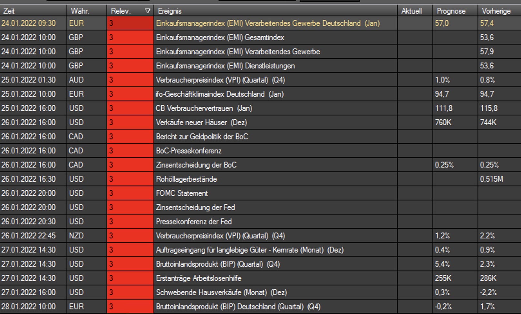Sort by the Zeit column header
Viewport: 521px width, 314px height.
pyautogui.click(x=9, y=11)
